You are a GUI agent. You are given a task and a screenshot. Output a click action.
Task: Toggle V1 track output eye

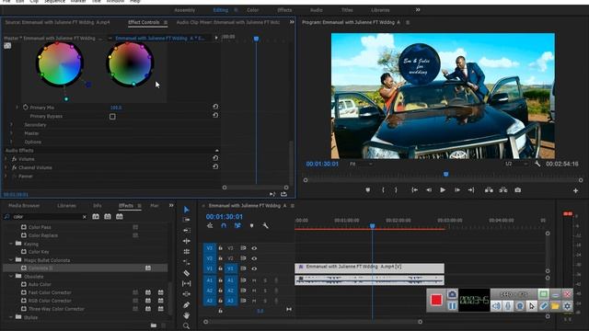(x=254, y=268)
